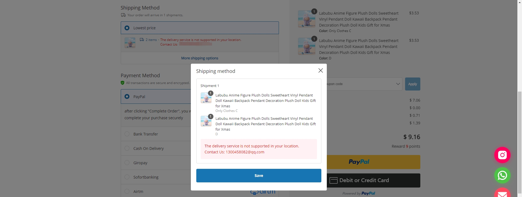Click the secure transaction shield icon
The height and width of the screenshot is (197, 522).
click(x=122, y=83)
